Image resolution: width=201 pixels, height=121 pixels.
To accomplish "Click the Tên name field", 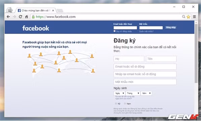I will pos(161,59).
